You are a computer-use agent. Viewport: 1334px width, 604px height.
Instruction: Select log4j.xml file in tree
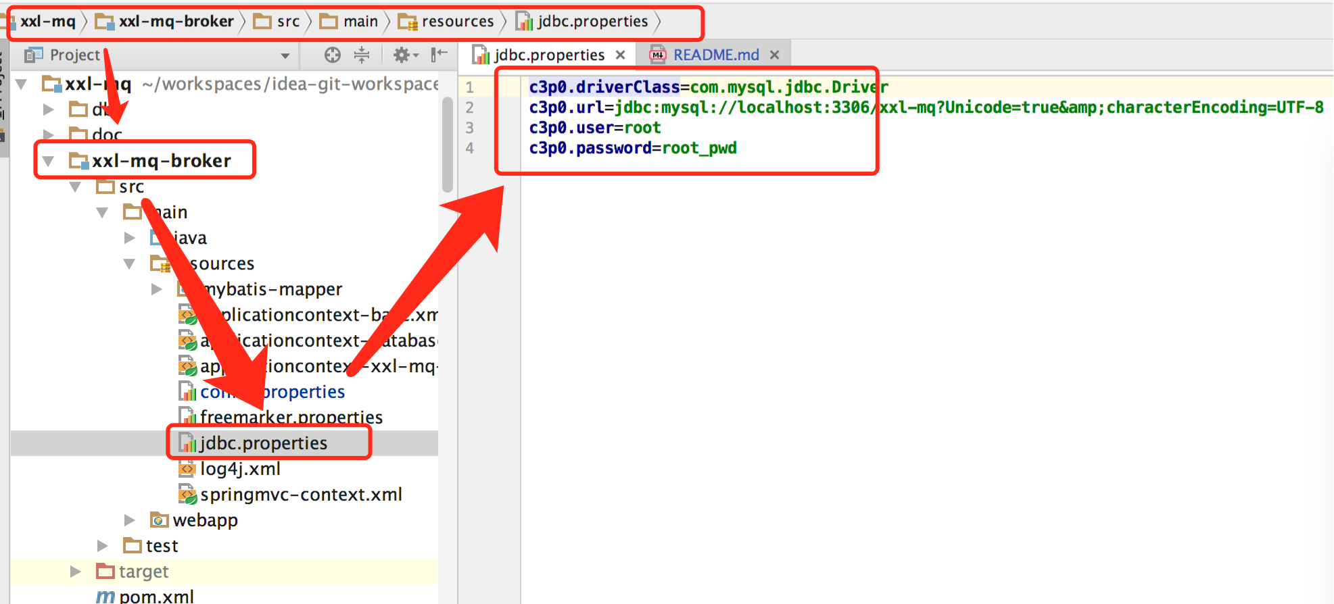240,469
